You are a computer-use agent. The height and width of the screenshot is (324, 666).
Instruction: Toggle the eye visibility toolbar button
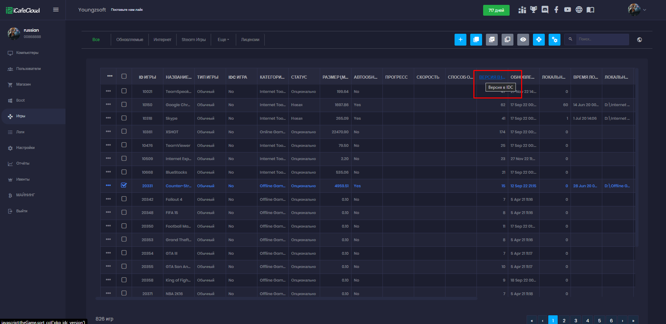(x=523, y=40)
